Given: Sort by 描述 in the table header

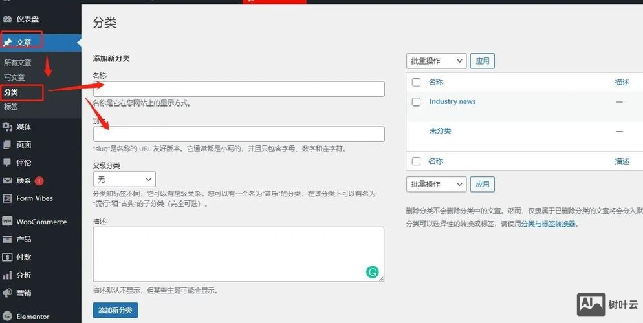Looking at the screenshot, I should pyautogui.click(x=622, y=82).
